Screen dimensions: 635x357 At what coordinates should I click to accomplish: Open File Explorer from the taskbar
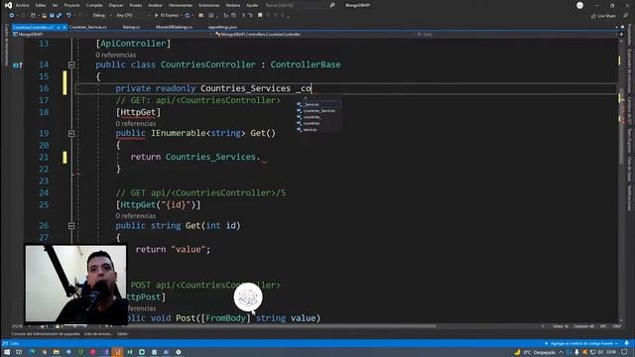tap(57, 352)
